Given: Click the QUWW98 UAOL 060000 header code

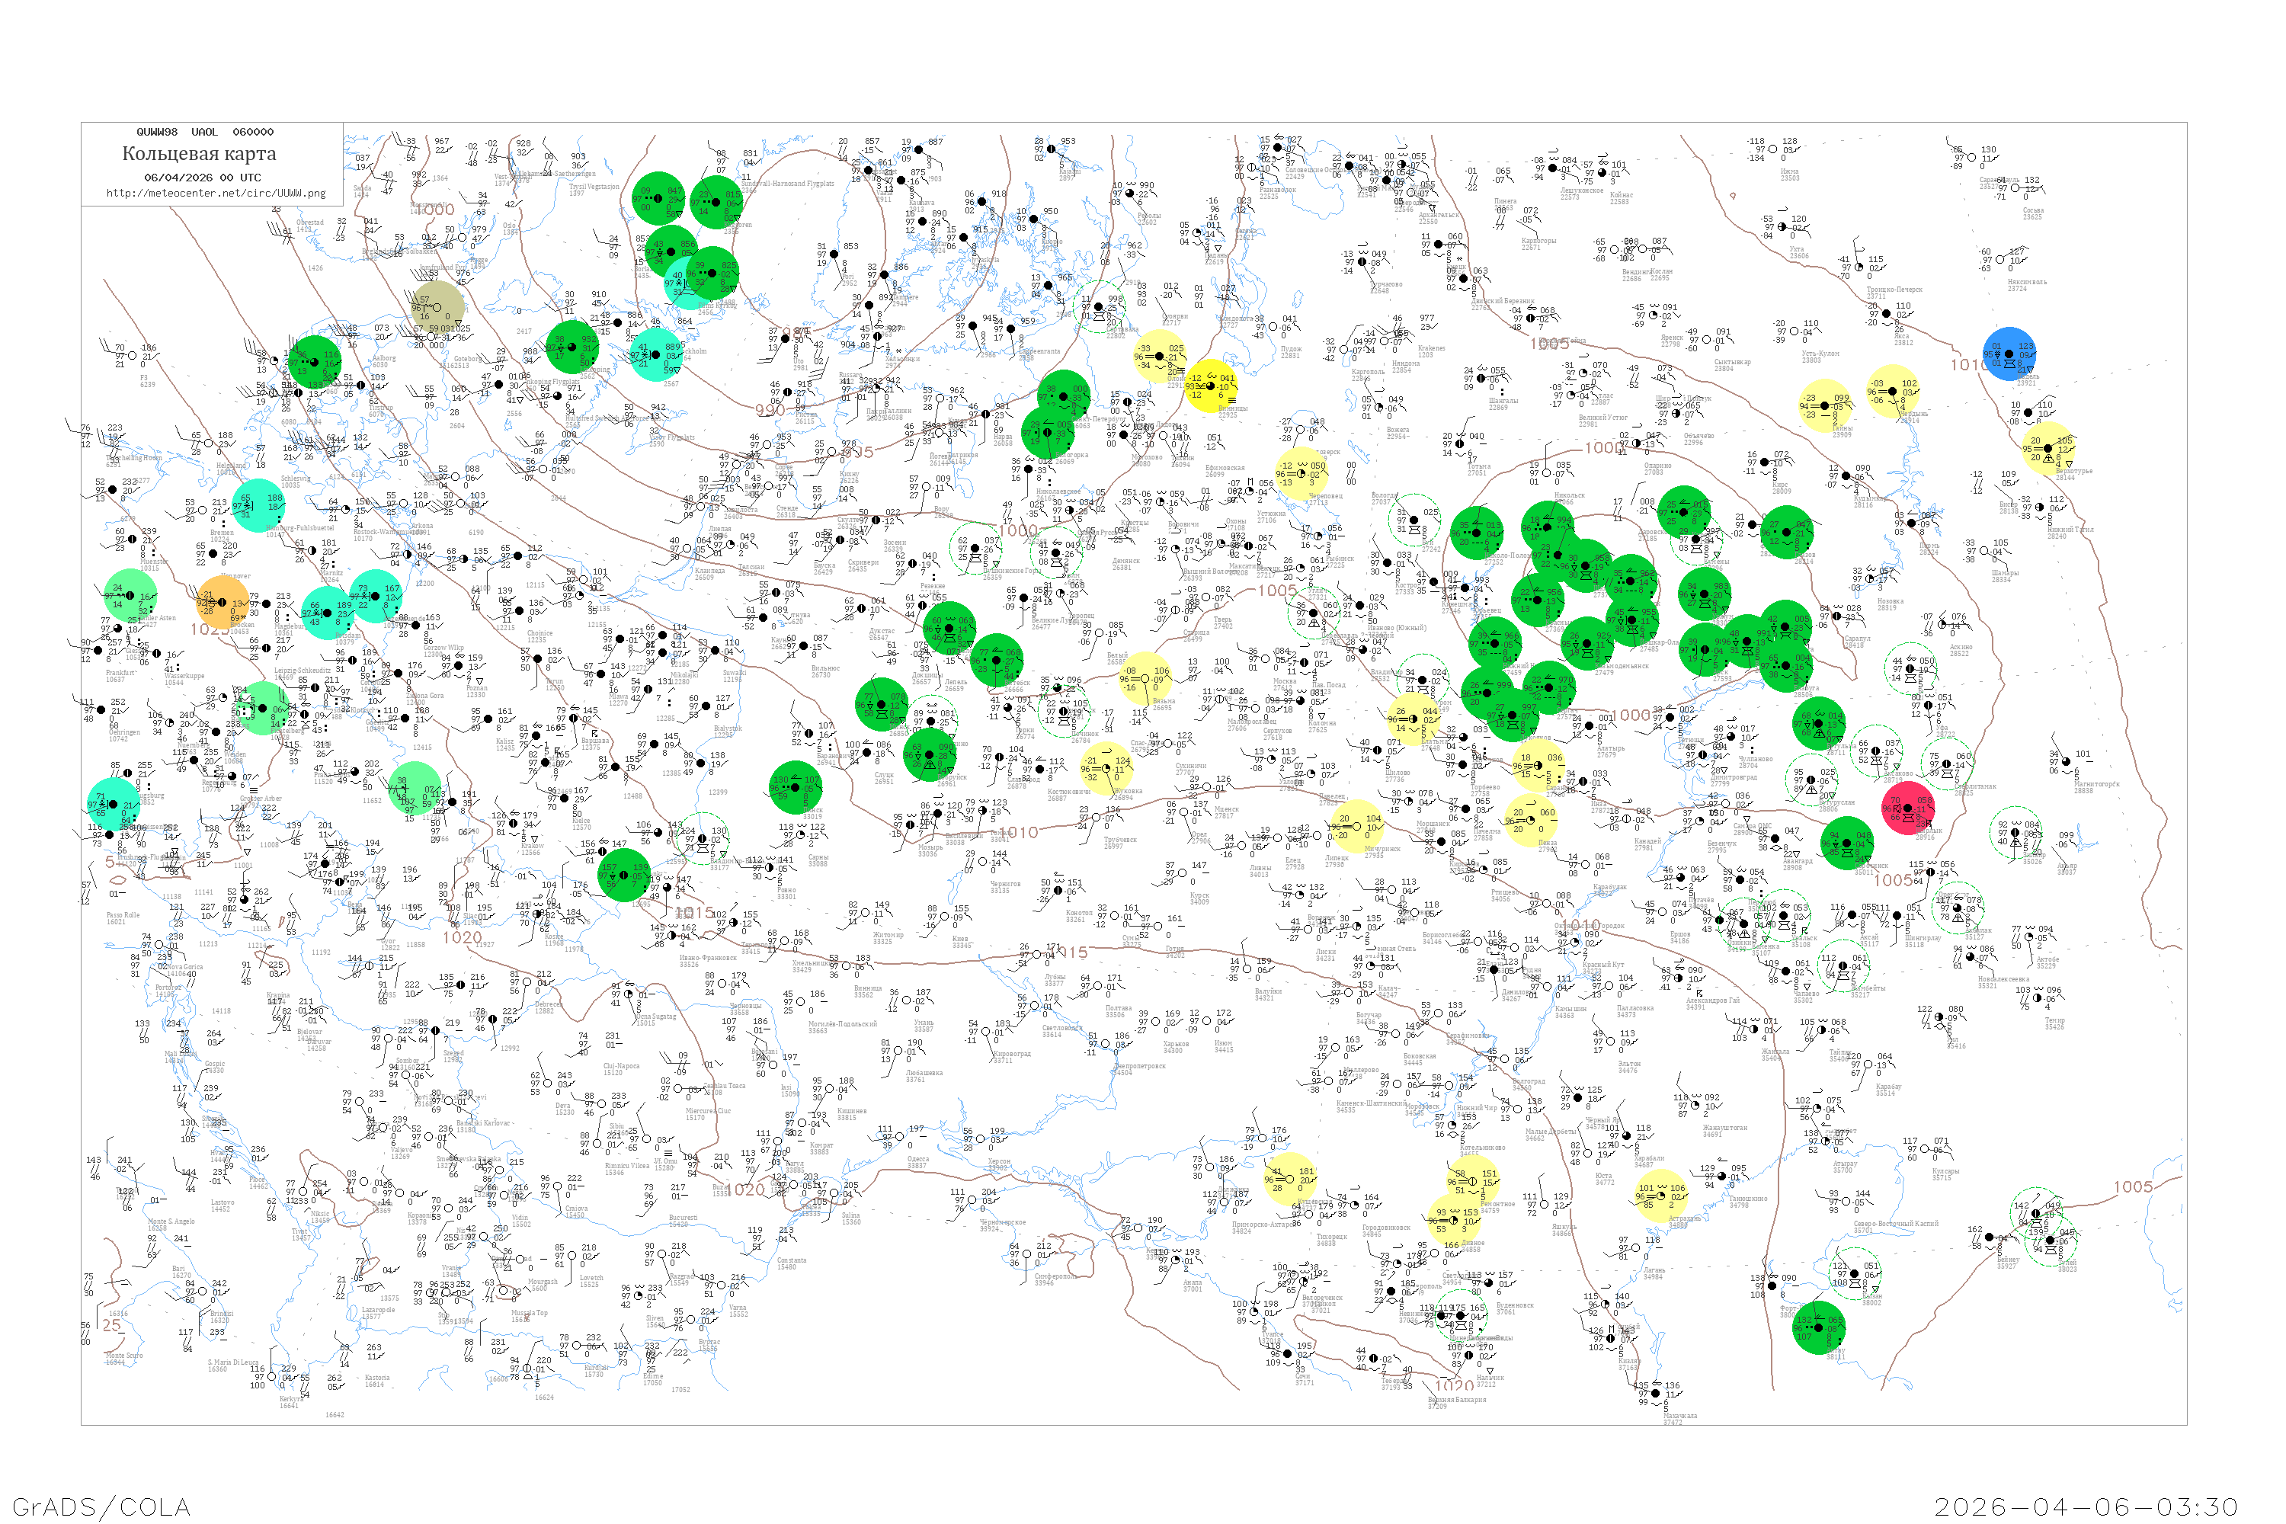Looking at the screenshot, I should pos(205,132).
